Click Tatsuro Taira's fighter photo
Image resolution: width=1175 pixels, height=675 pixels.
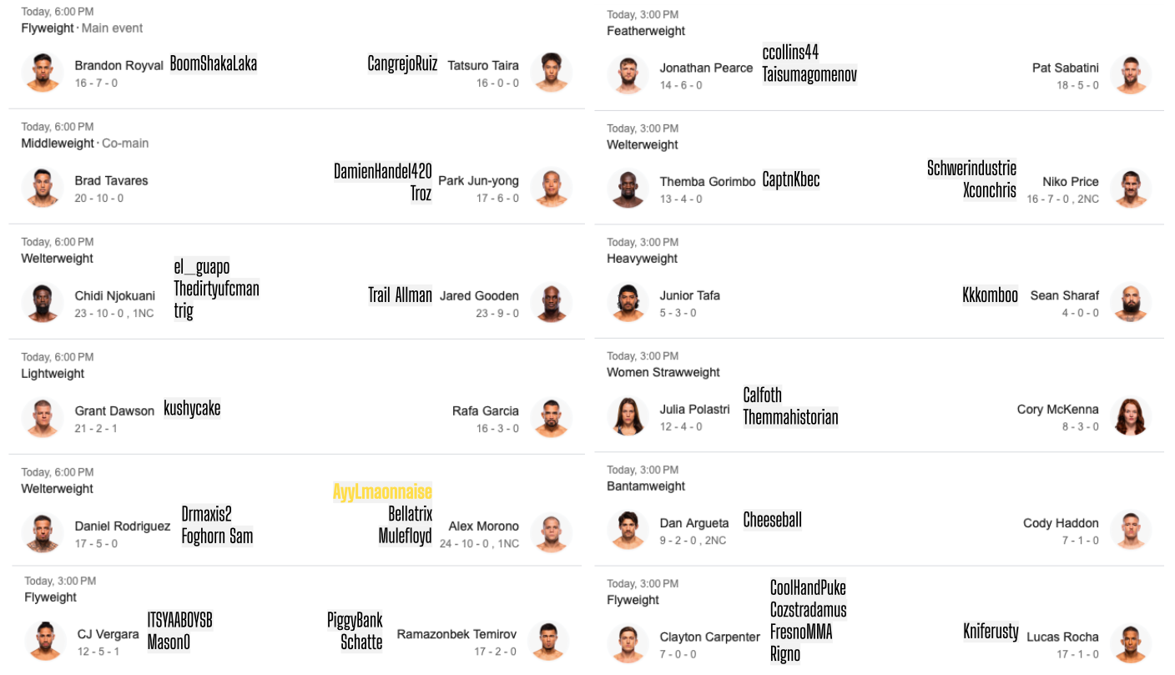point(551,73)
